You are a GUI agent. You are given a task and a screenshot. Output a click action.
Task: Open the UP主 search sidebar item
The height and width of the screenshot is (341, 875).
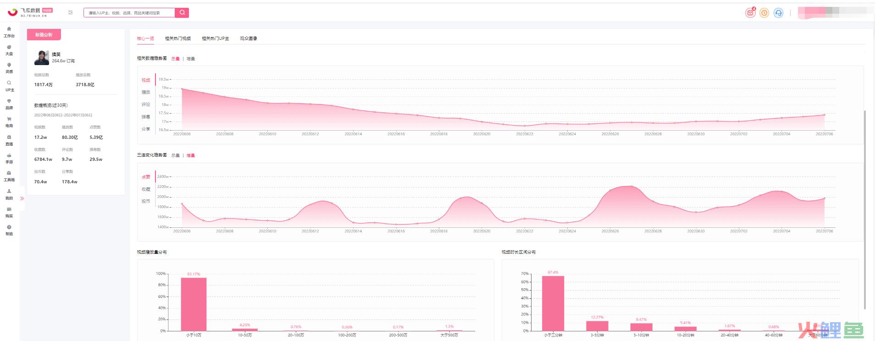coord(9,86)
